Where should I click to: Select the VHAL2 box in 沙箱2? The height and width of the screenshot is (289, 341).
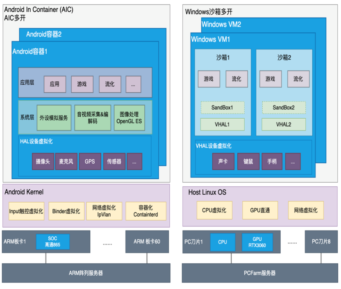click(x=284, y=124)
